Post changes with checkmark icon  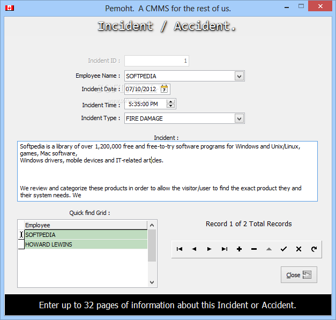(283, 249)
